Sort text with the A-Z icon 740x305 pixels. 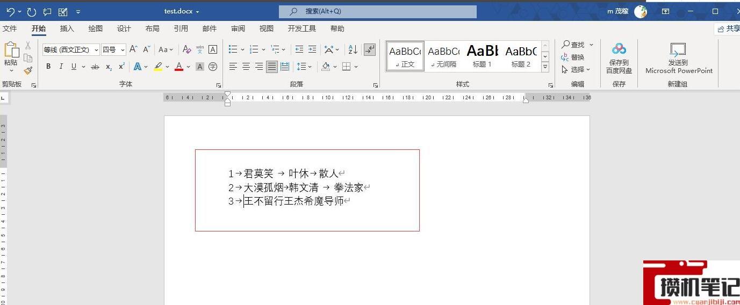click(353, 49)
